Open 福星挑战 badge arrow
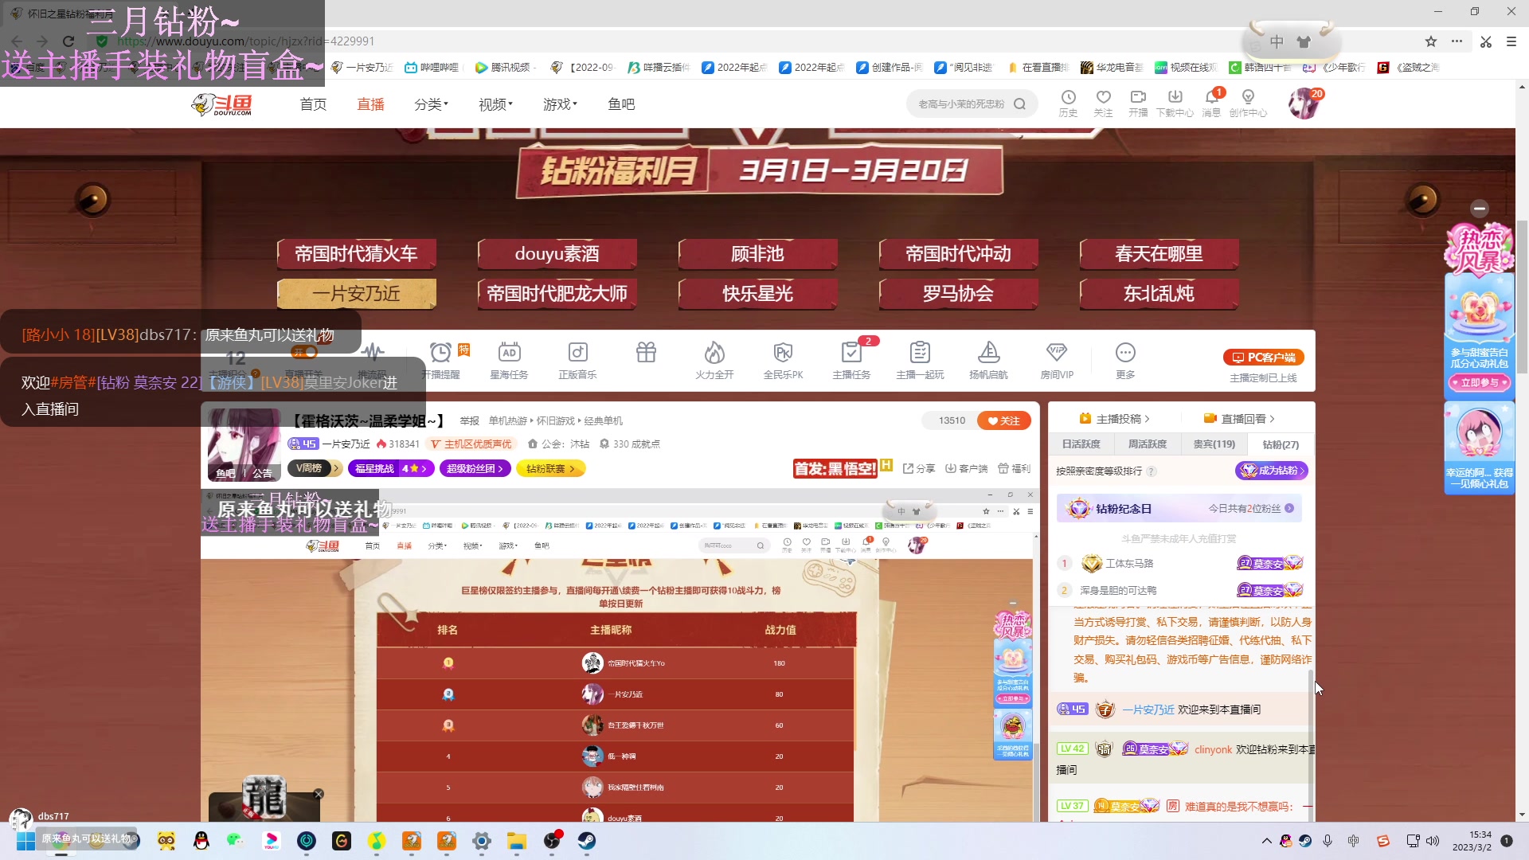The width and height of the screenshot is (1529, 860). pyautogui.click(x=424, y=469)
